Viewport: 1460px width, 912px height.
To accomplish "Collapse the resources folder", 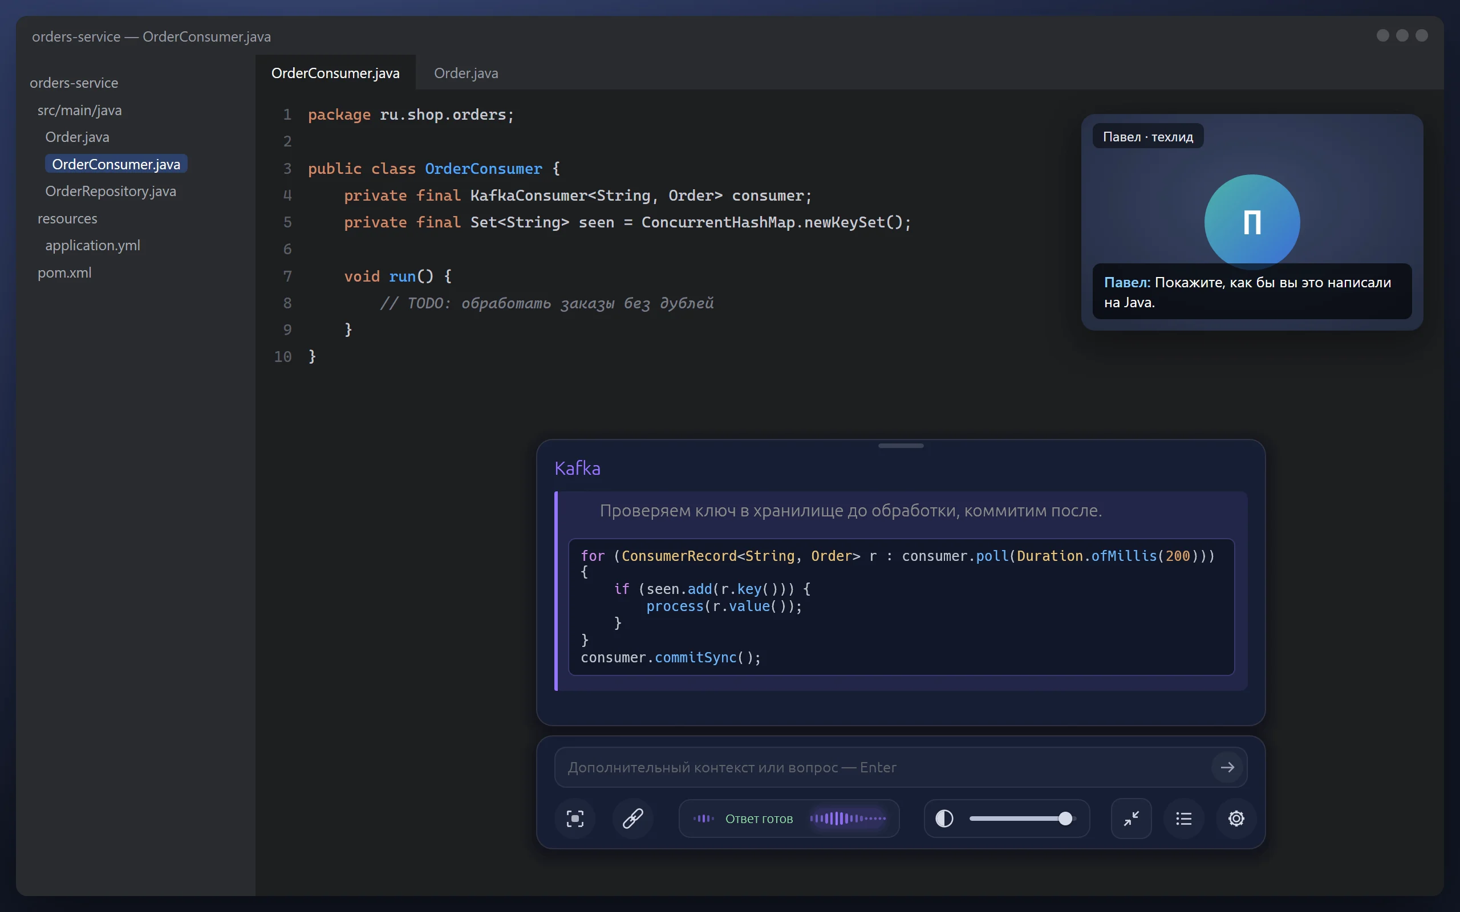I will (x=67, y=218).
